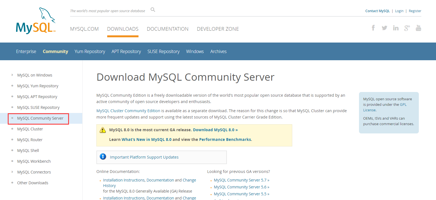Select Community in blue bar
This screenshot has width=436, height=200.
pos(55,51)
